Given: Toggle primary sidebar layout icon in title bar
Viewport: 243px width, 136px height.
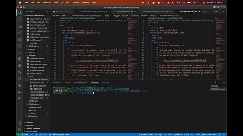Looking at the screenshot, I should [215, 7].
